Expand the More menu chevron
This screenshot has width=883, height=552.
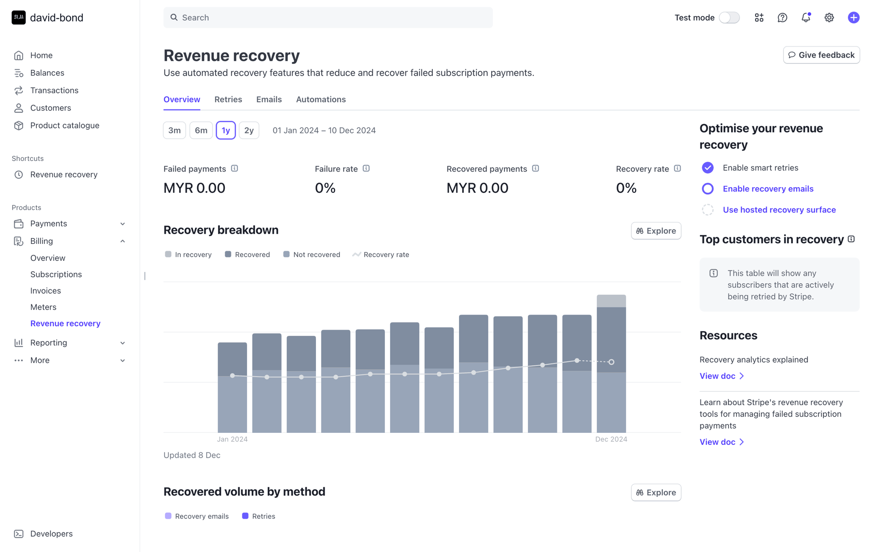(123, 361)
